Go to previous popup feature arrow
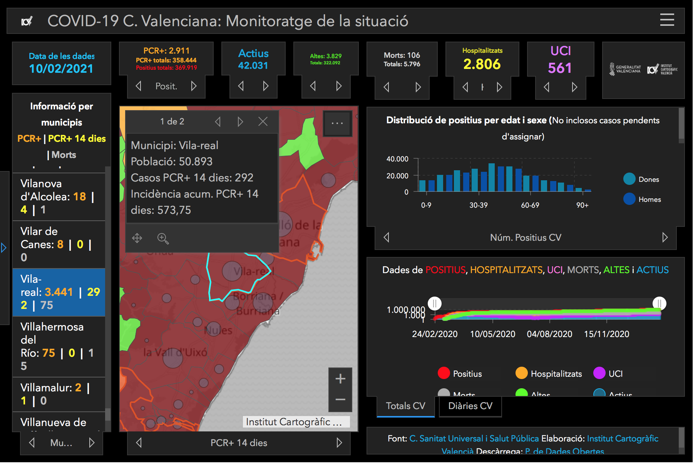693x463 pixels. pyautogui.click(x=218, y=122)
